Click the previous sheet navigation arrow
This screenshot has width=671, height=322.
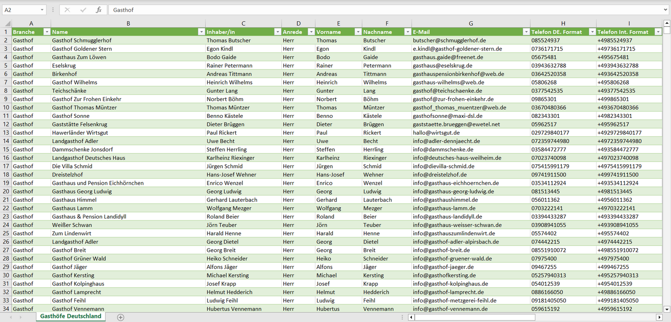[x=10, y=317]
